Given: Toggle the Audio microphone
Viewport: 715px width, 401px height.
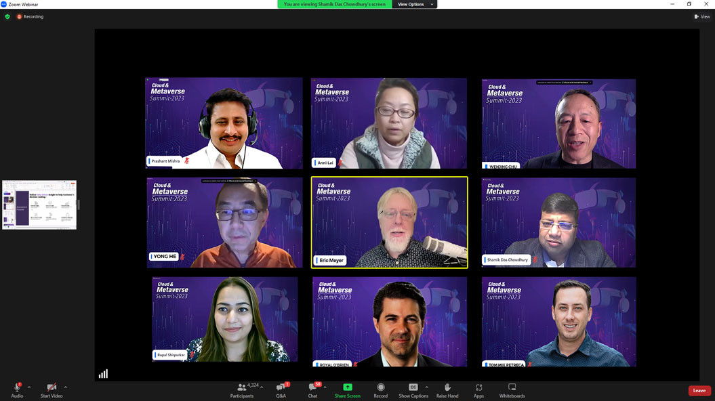Looking at the screenshot, I should pyautogui.click(x=17, y=389).
